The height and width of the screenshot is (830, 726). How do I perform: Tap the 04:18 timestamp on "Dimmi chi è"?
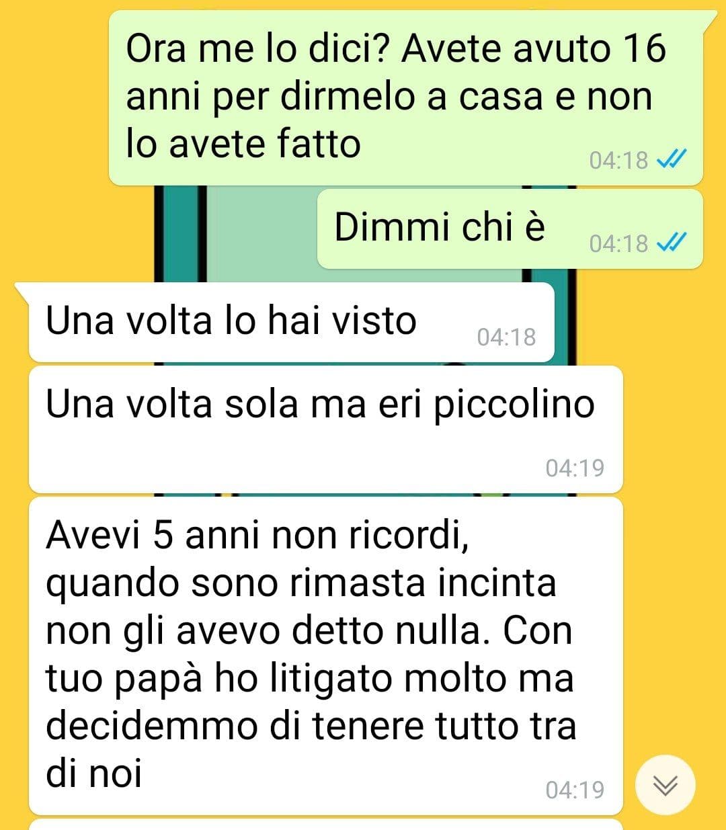(618, 243)
